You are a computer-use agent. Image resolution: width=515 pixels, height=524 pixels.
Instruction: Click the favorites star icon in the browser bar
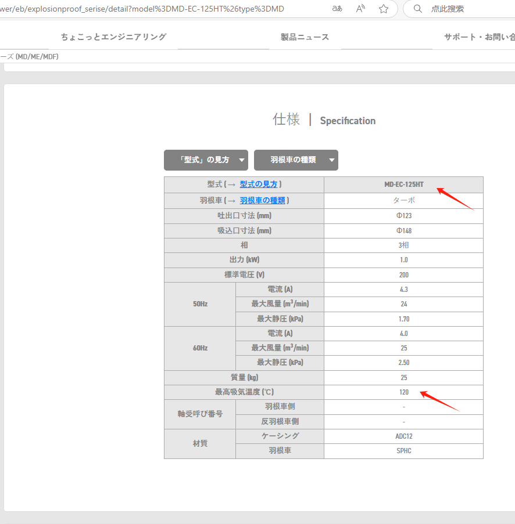tap(383, 9)
